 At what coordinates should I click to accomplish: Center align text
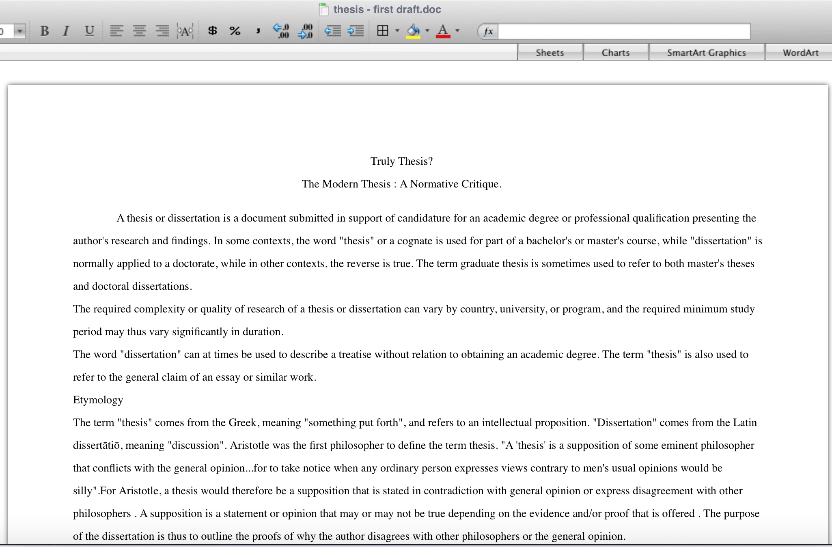[140, 31]
